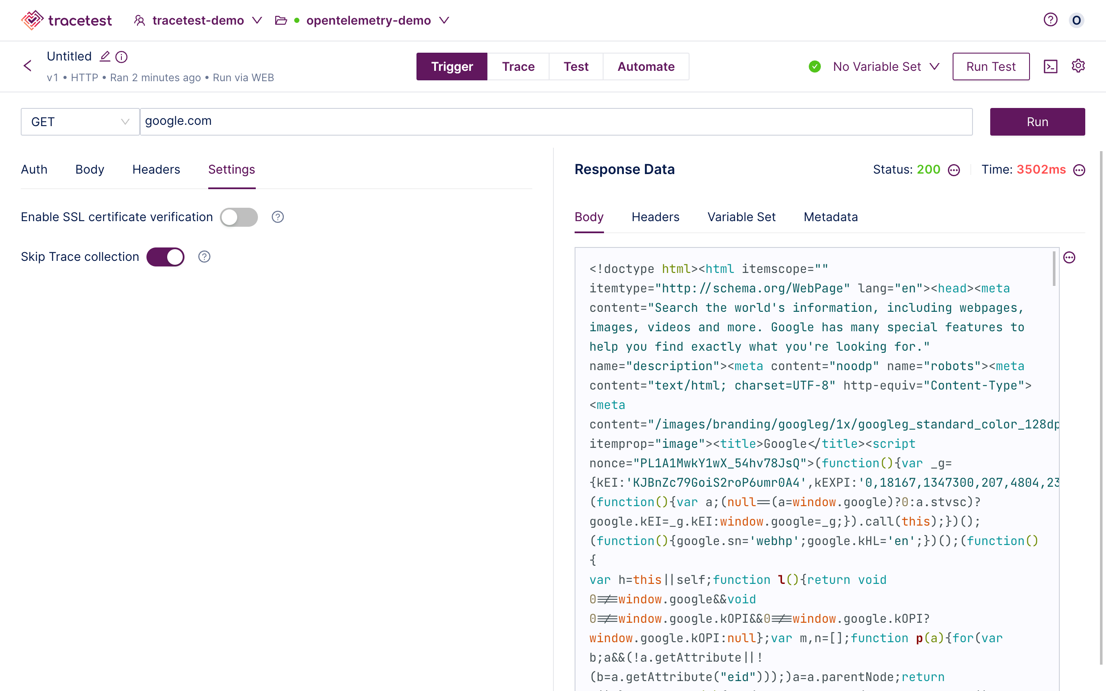This screenshot has width=1106, height=691.
Task: Click the tracetest logo
Action: tap(66, 21)
